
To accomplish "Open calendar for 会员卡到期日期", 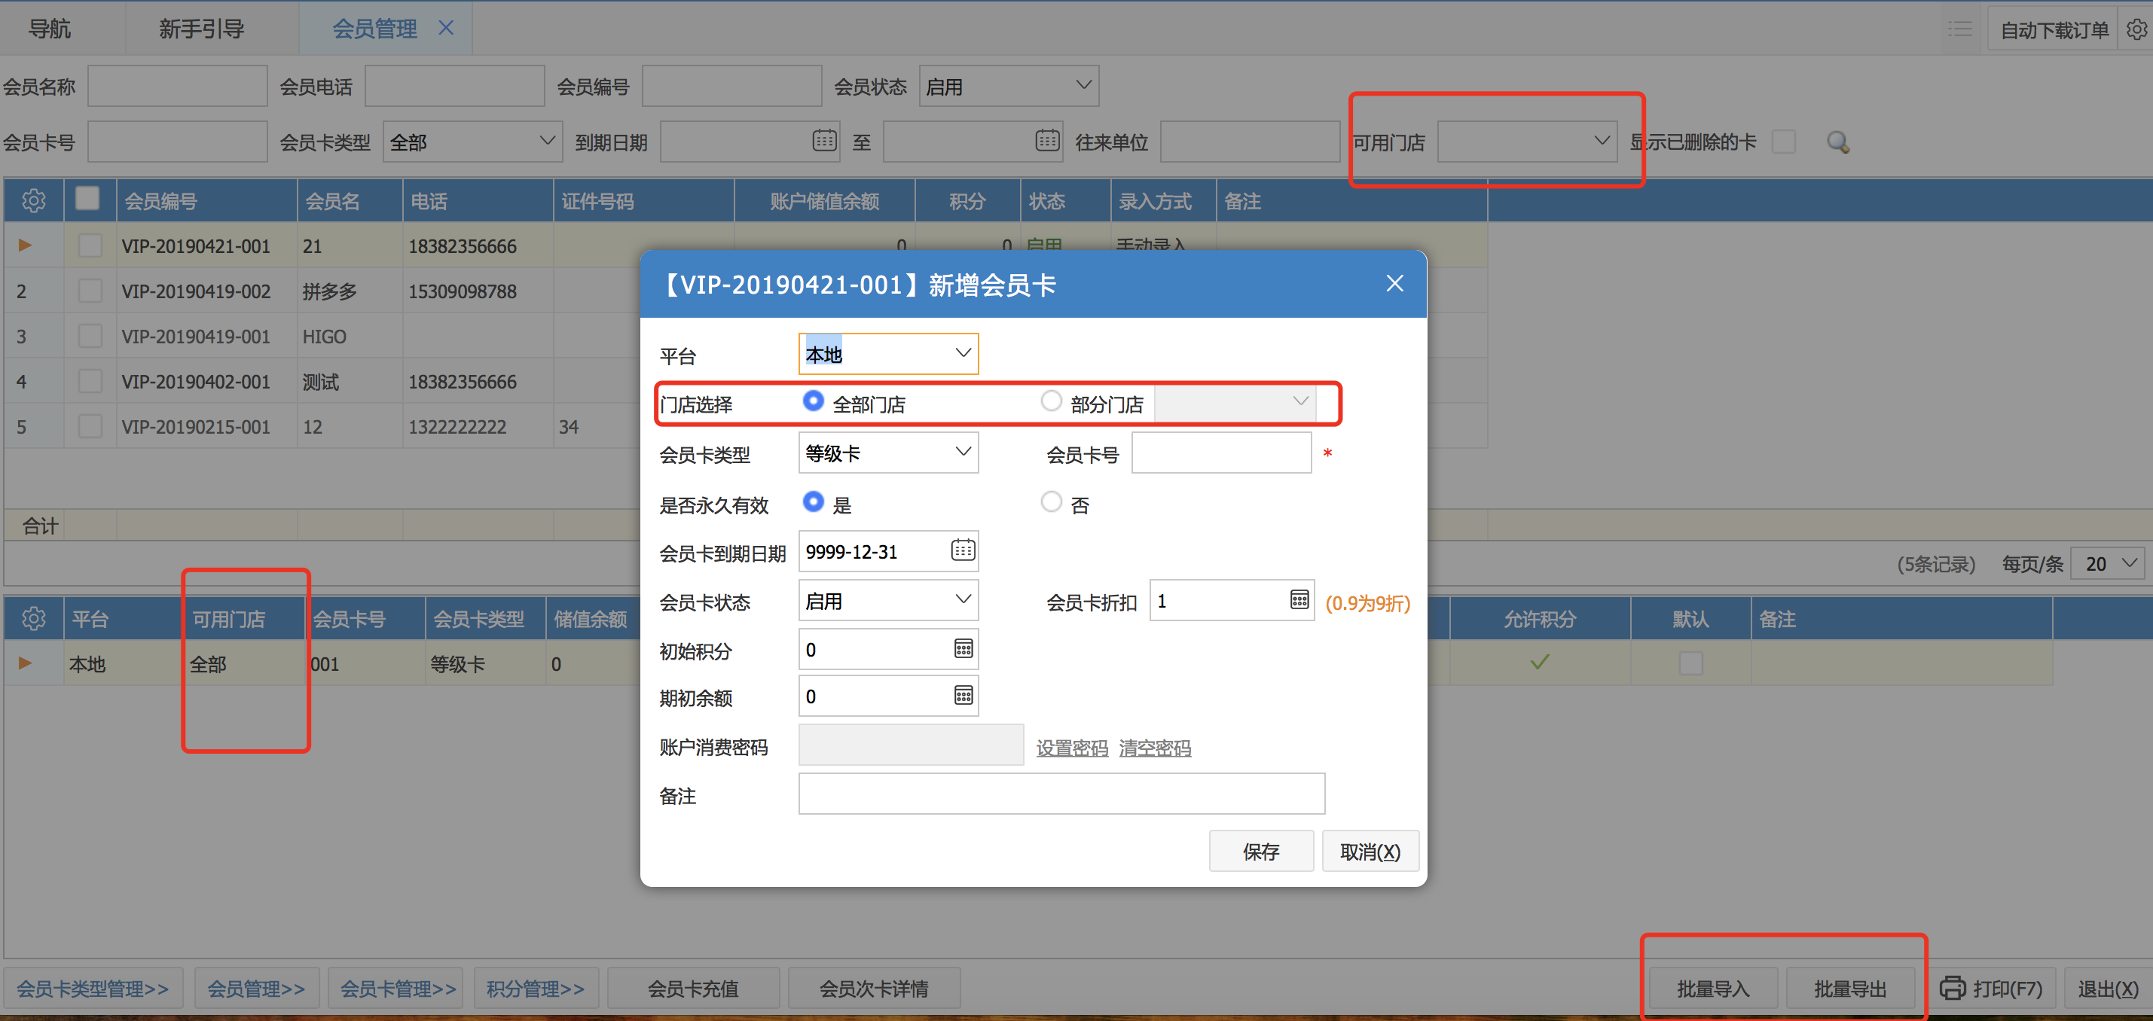I will (x=963, y=550).
